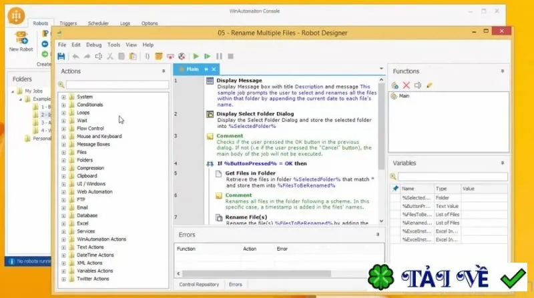The image size is (534, 298).
Task: Select the DateTime Actions folder
Action: click(95, 255)
